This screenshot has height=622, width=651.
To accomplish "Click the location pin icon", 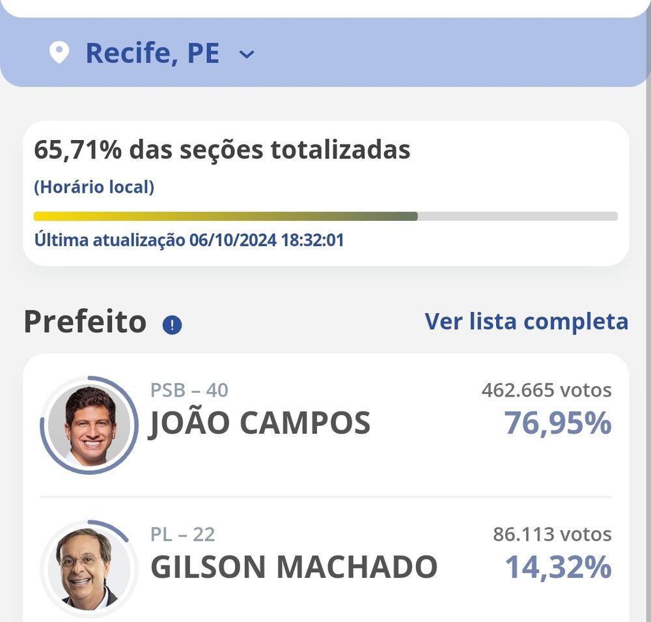I will click(x=59, y=53).
